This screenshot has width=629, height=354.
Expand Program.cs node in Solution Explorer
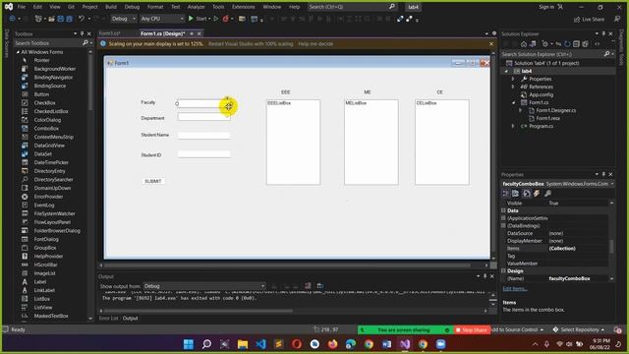513,126
